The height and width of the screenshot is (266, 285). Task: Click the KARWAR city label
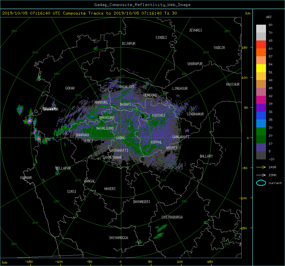[x=26, y=177]
